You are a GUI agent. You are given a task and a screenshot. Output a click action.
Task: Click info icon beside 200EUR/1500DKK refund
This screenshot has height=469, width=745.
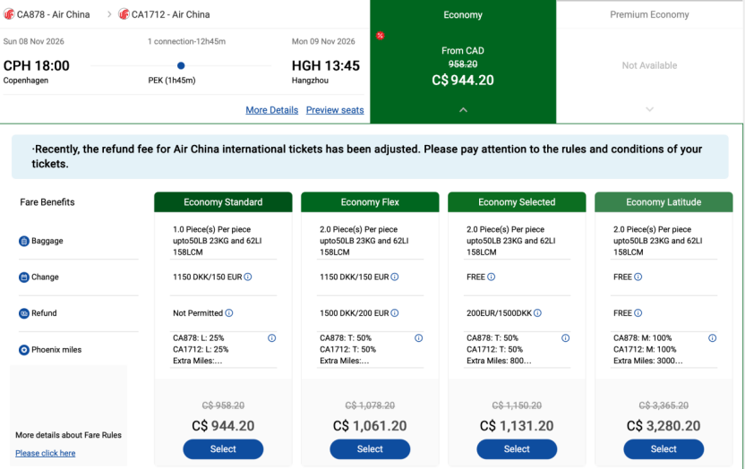(x=537, y=313)
